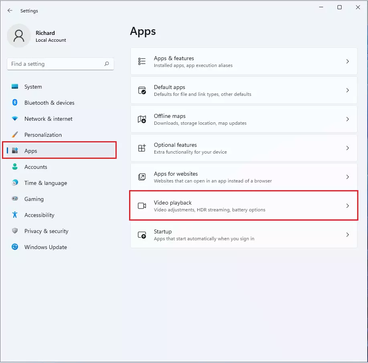Screen dimensions: 368x363
Task: Click the Find a setting field
Action: tap(61, 64)
